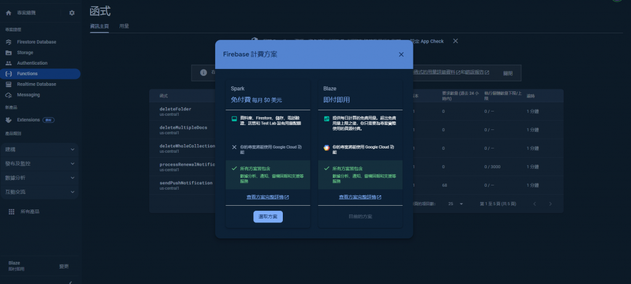Click the 變更 plan button in sidebar
Viewport: 631px width, 284px height.
(x=64, y=266)
